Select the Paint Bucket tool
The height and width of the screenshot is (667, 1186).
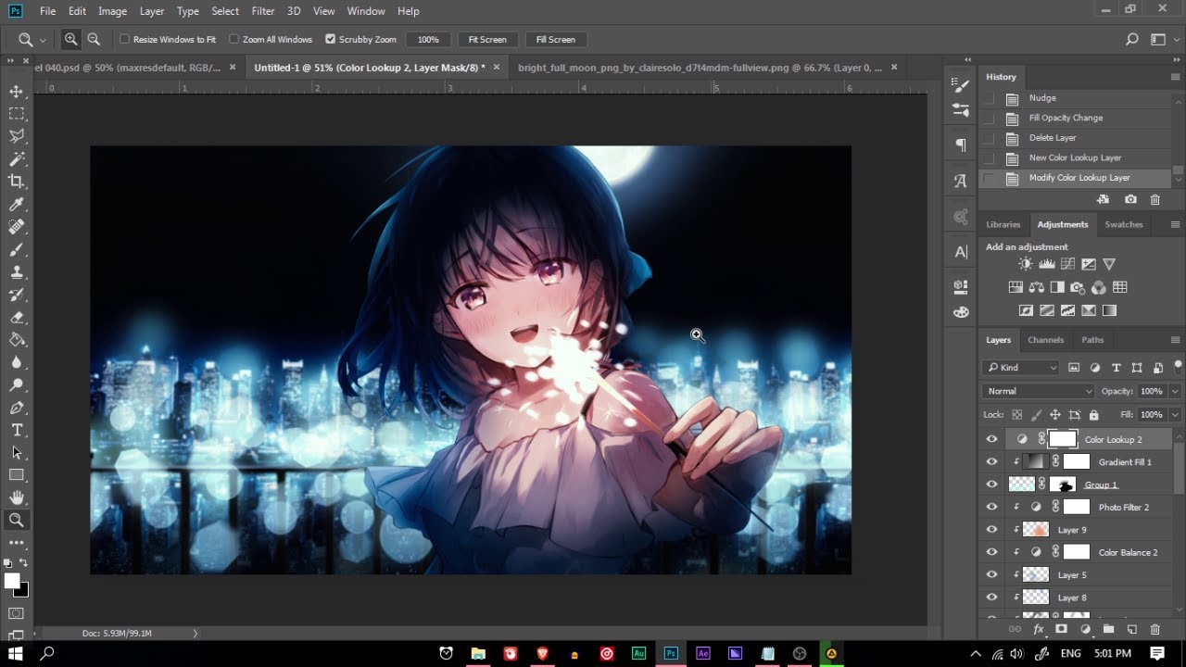17,340
